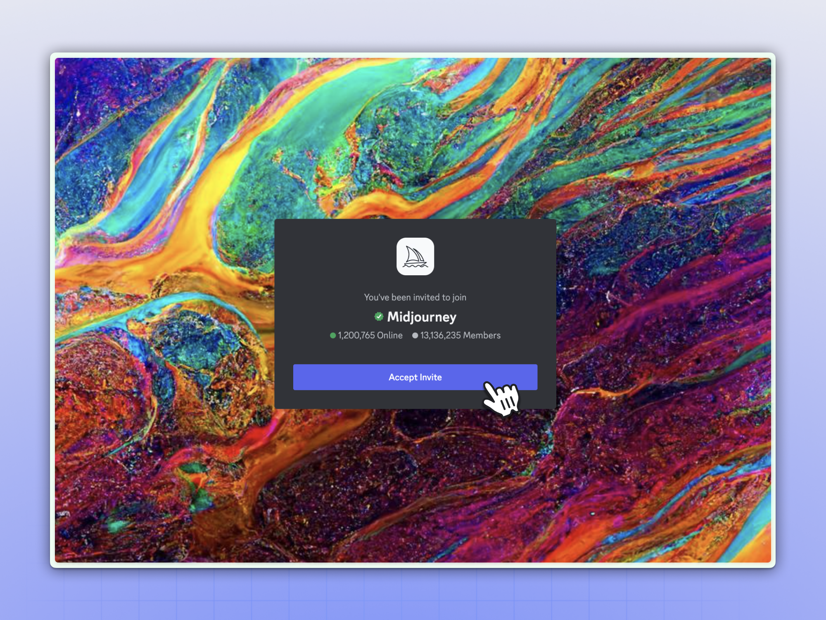Click the green online status dot
This screenshot has height=620, width=826.
(332, 336)
